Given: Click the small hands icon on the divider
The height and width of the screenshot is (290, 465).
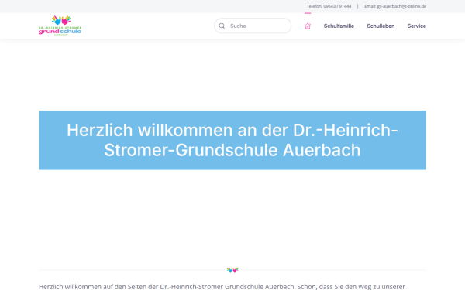Looking at the screenshot, I should pyautogui.click(x=232, y=270).
